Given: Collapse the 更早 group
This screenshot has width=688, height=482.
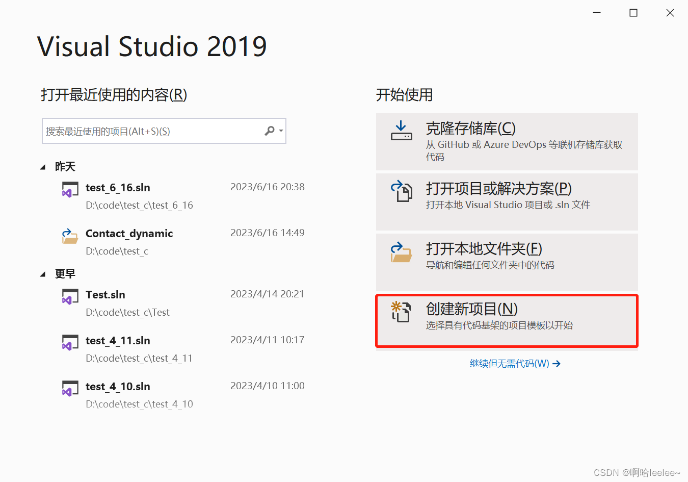Looking at the screenshot, I should pos(43,274).
